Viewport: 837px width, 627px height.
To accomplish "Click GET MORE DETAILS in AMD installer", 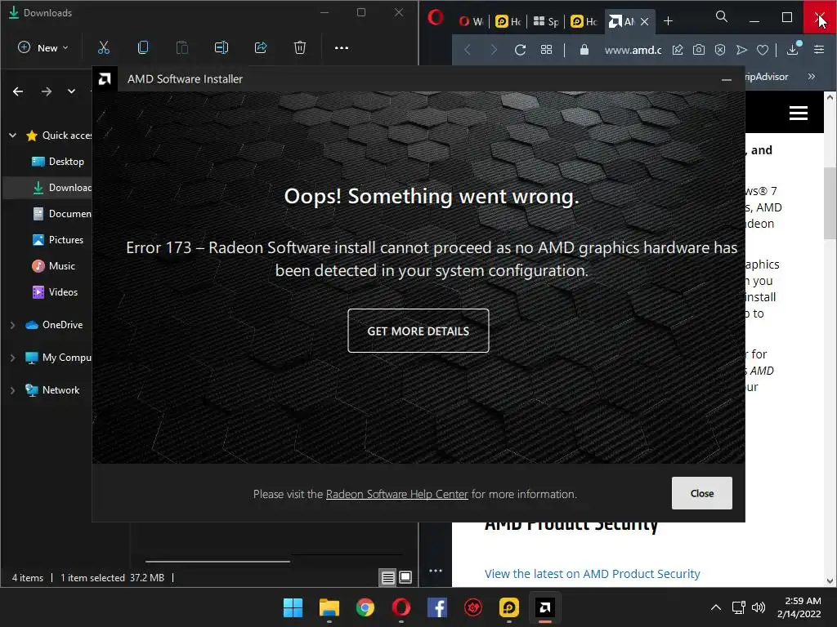I will (x=418, y=331).
